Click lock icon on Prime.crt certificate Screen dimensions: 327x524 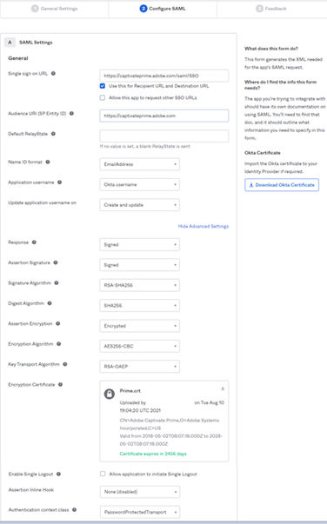coord(110,394)
